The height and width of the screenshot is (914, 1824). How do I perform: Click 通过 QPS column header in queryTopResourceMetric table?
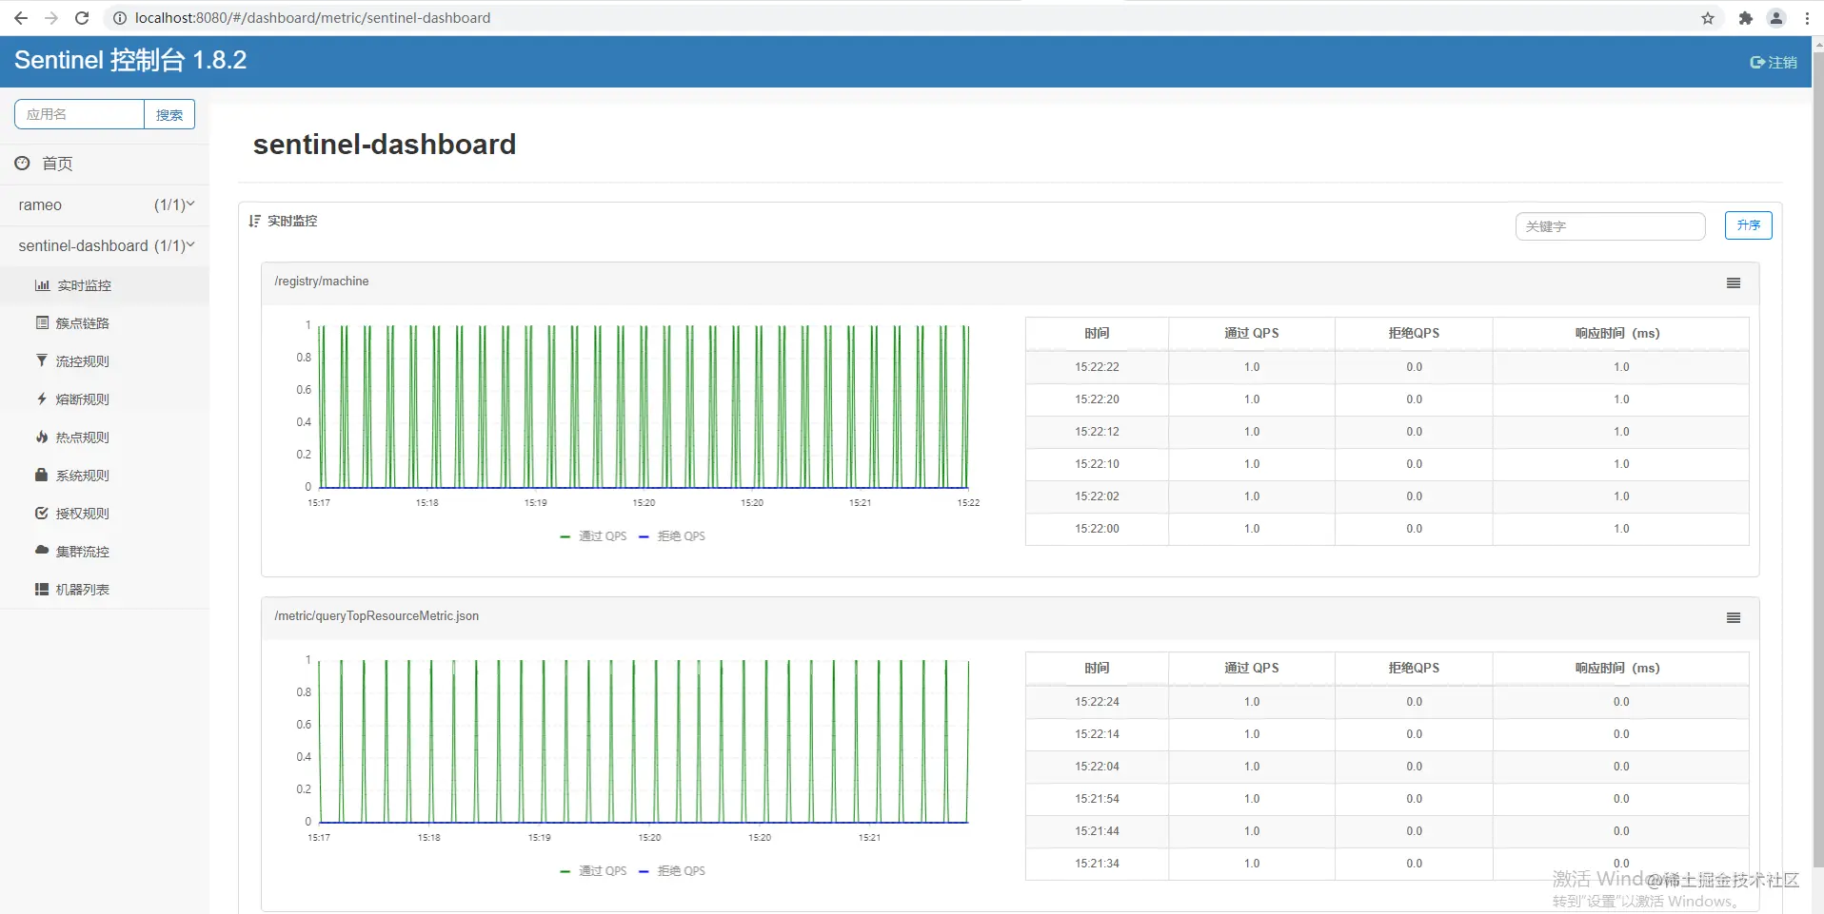1252,669
